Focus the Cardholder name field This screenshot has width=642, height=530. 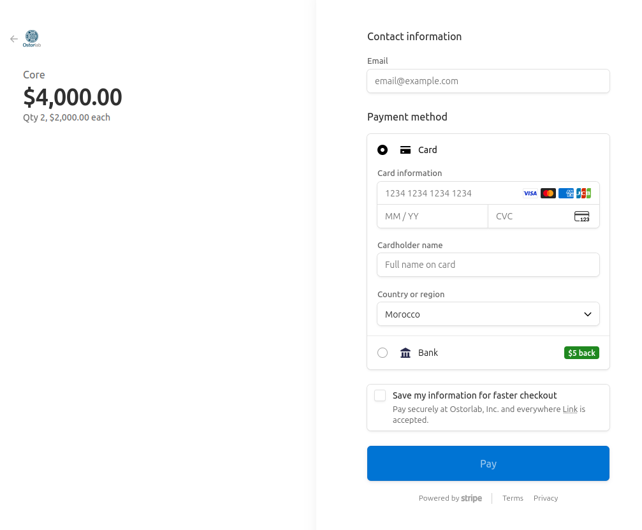pos(488,265)
